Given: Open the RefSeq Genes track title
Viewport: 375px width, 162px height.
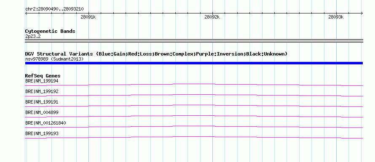Looking at the screenshot, I should point(43,76).
